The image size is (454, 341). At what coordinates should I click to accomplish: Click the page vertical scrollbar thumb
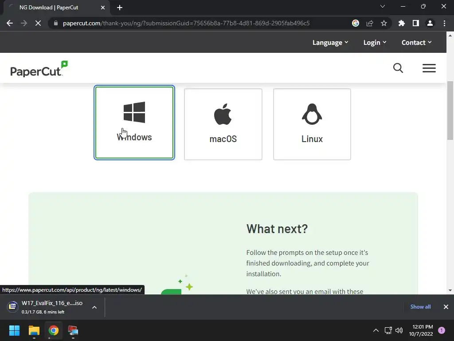(450, 110)
